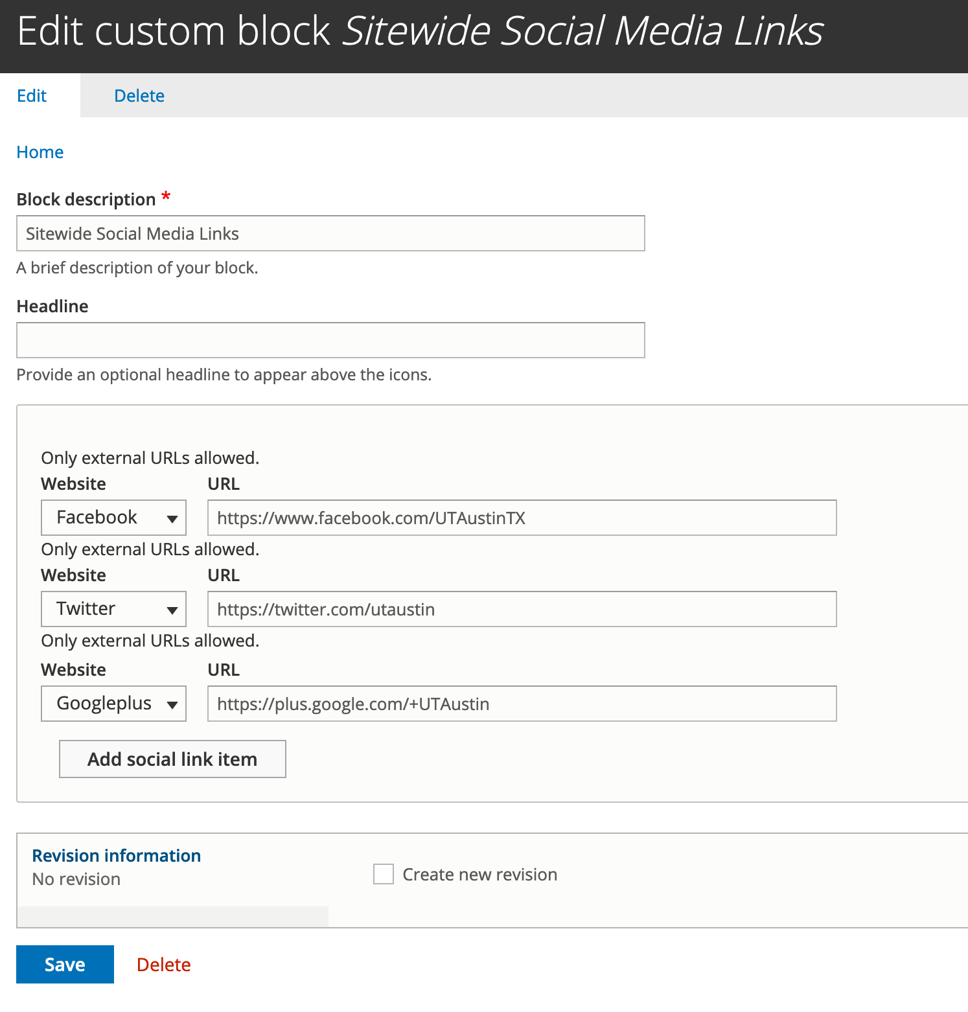Select the Twitter URL input field
This screenshot has height=1012, width=968.
tap(522, 609)
